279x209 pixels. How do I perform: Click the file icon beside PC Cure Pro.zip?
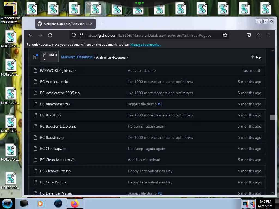pos(35,182)
